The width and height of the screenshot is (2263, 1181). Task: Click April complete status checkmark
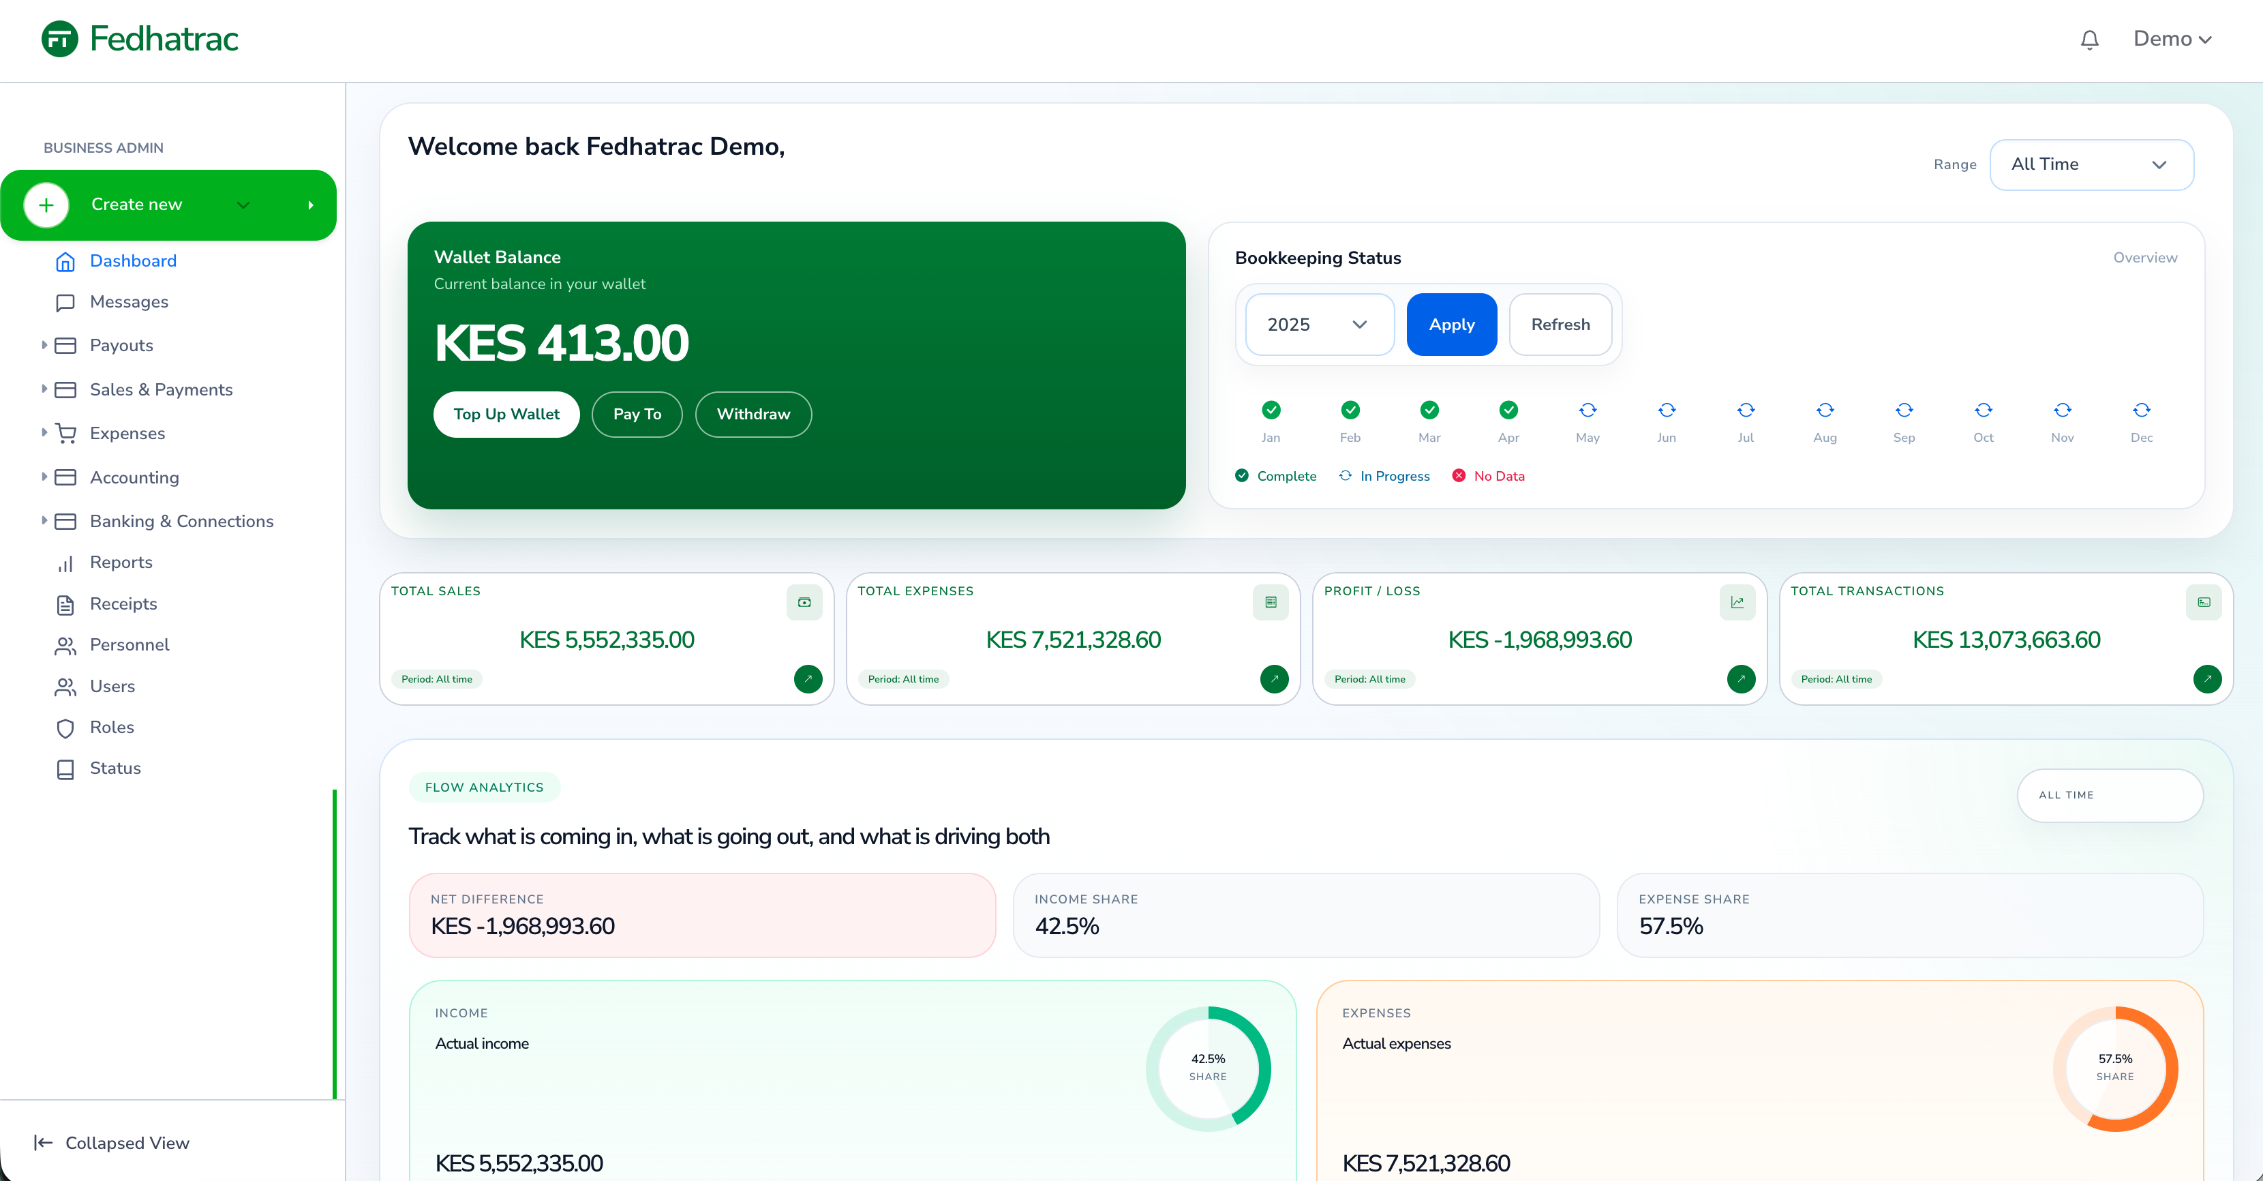pos(1508,410)
